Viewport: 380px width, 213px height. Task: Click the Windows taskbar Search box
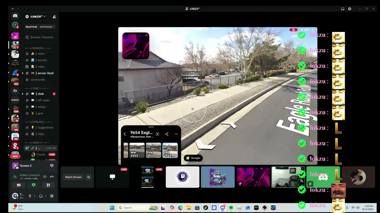click(x=137, y=208)
